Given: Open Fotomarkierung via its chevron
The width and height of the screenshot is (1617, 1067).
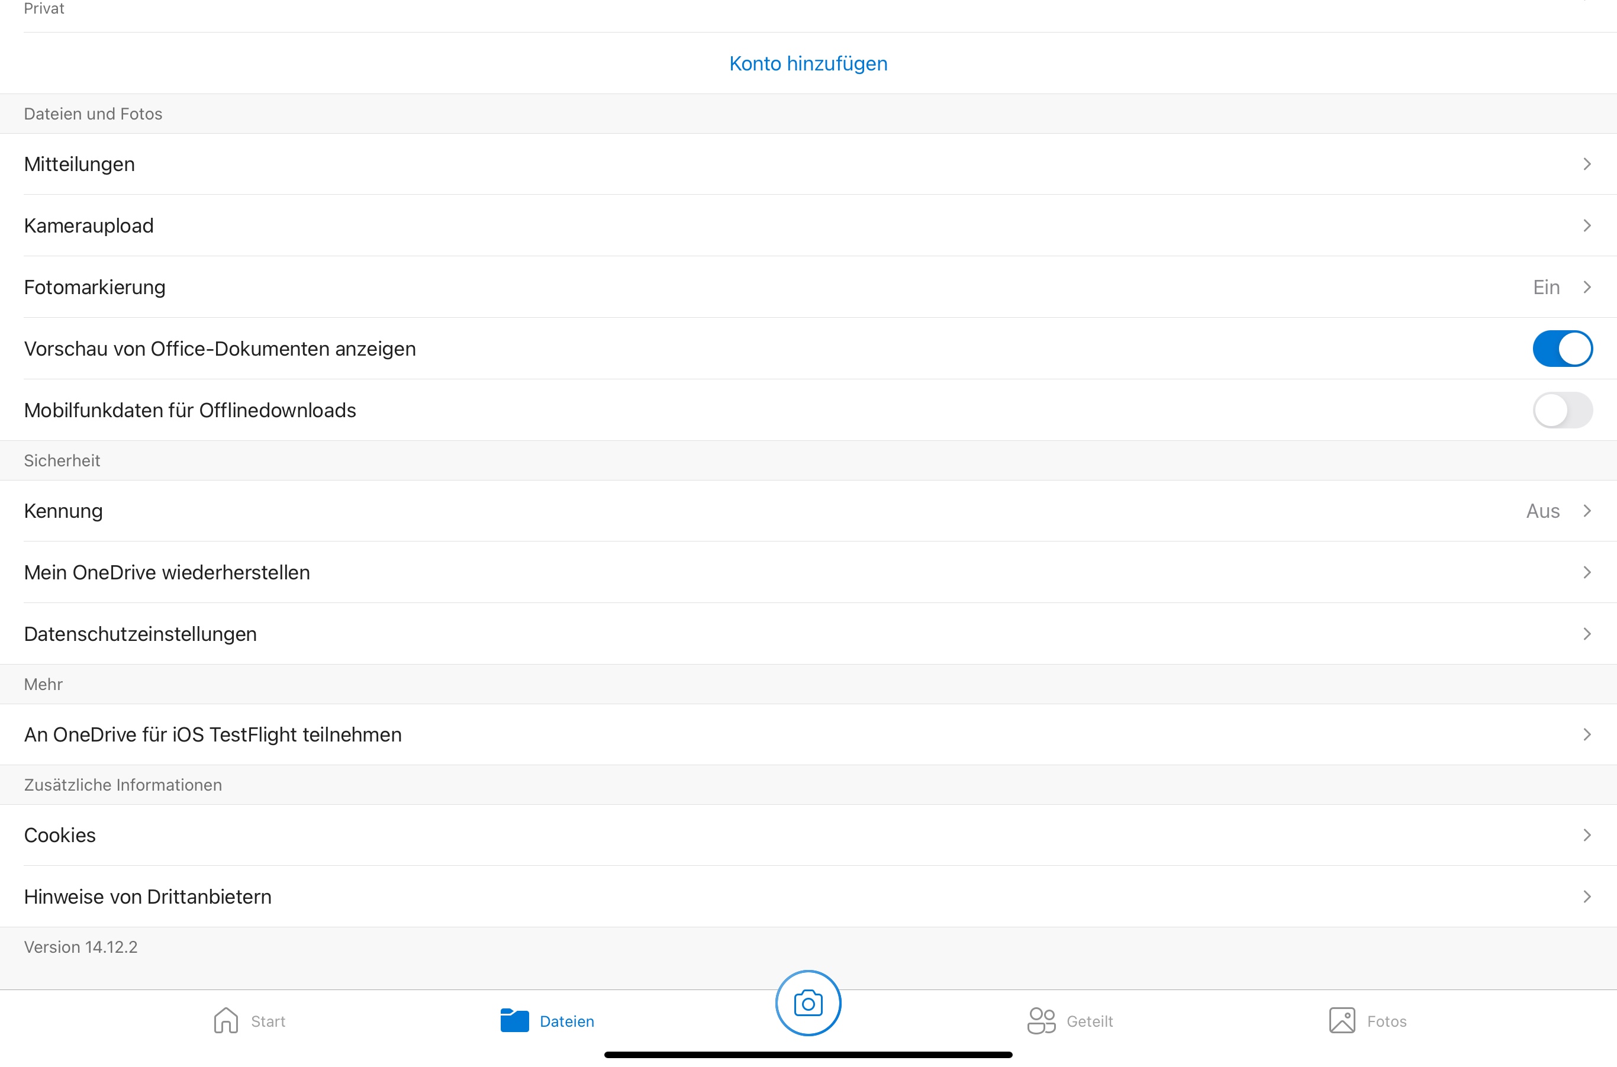Looking at the screenshot, I should pyautogui.click(x=1586, y=287).
